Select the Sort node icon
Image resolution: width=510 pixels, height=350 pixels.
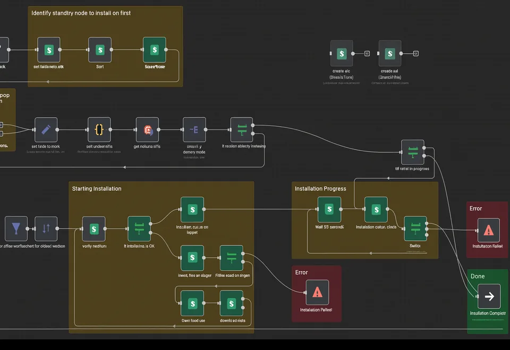[x=100, y=50]
